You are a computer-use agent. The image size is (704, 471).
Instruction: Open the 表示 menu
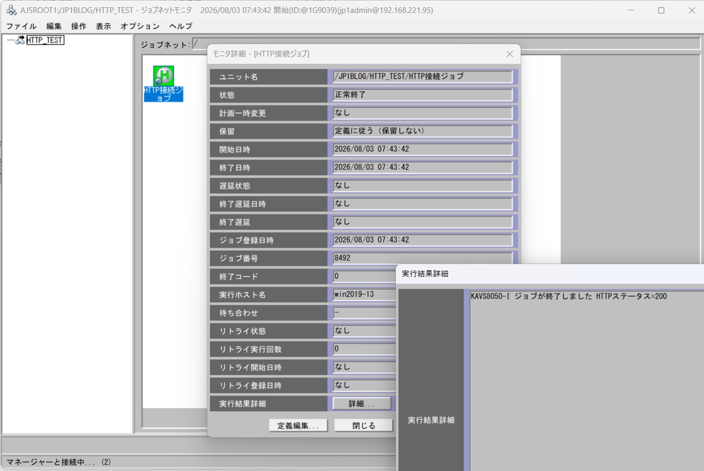click(103, 26)
